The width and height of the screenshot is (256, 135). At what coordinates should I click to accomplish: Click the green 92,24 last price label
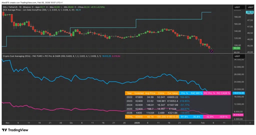pos(236,48)
